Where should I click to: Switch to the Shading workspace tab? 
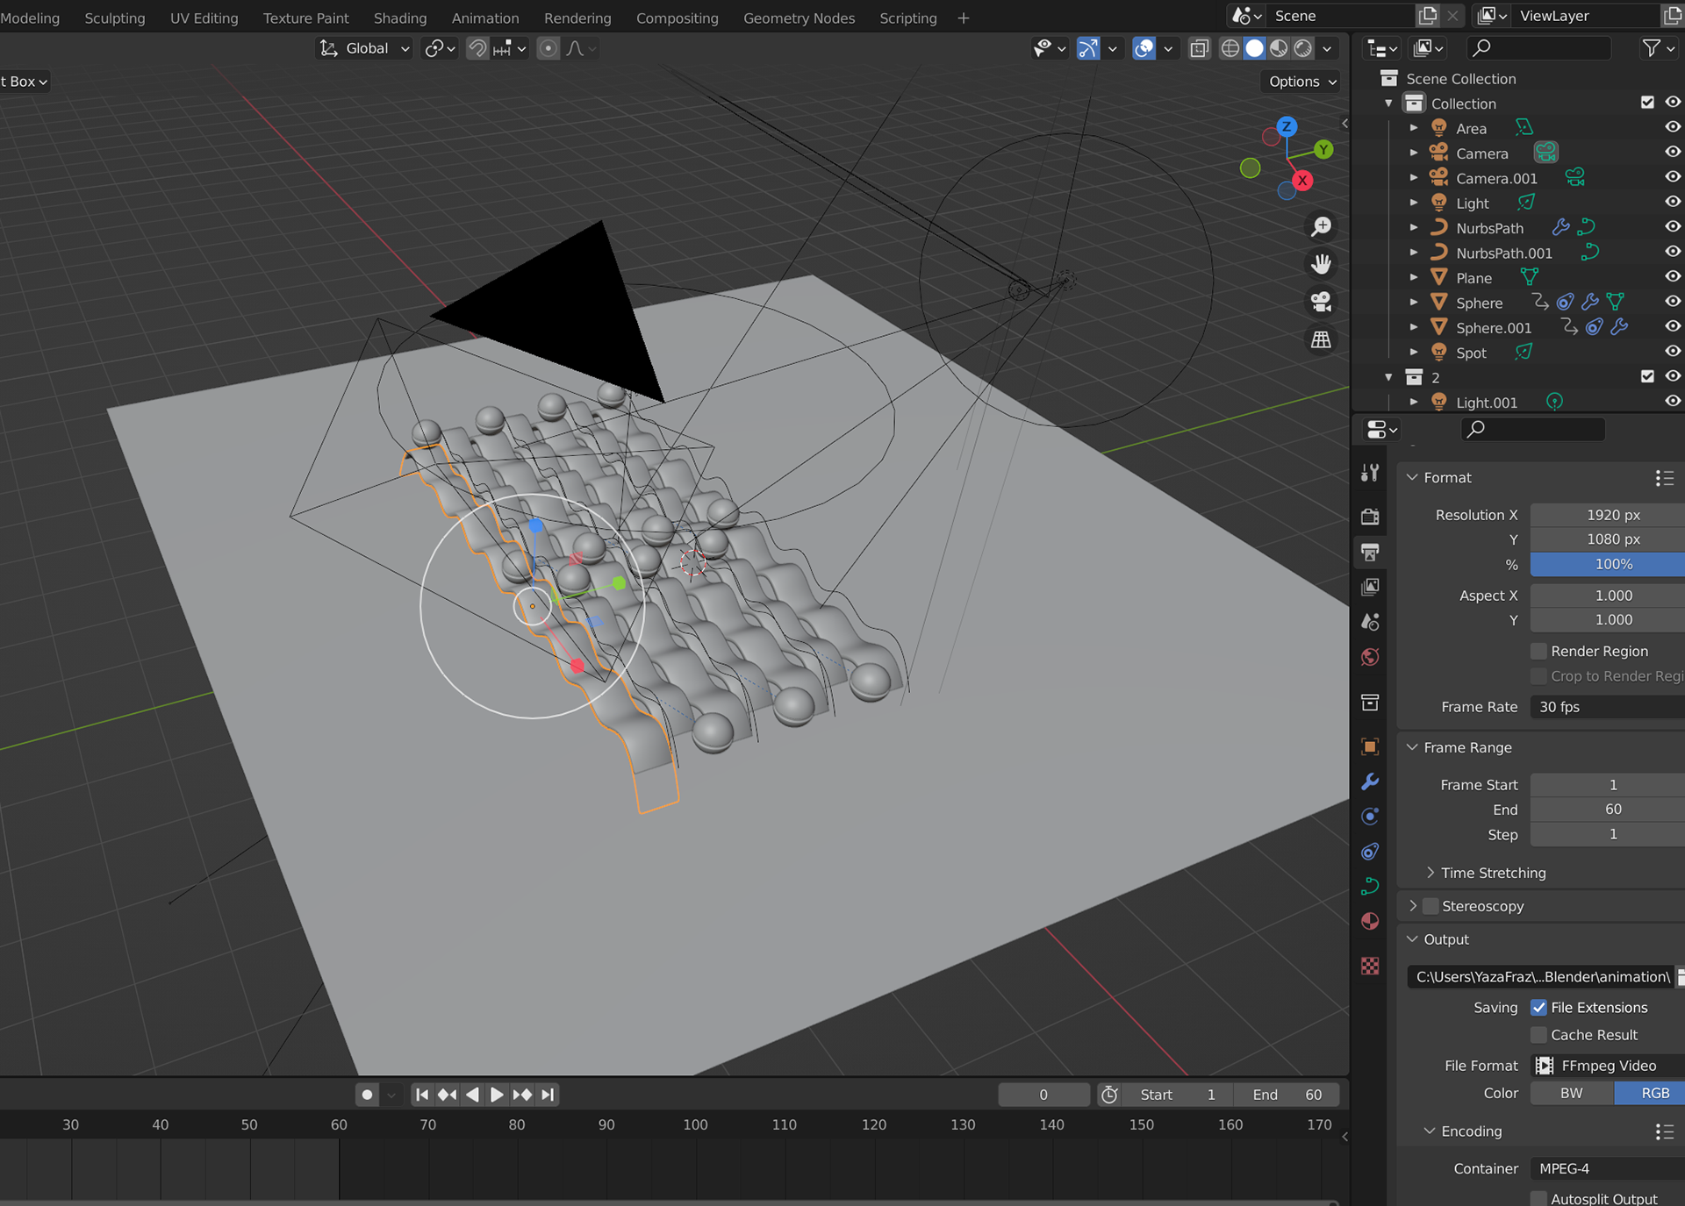400,18
